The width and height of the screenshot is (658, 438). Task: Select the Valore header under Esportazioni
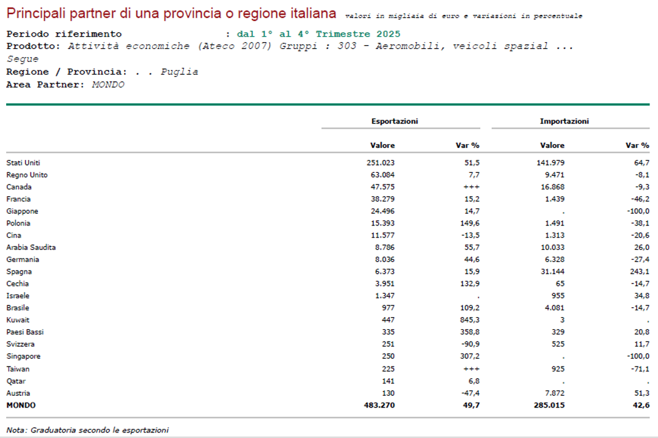coord(382,145)
